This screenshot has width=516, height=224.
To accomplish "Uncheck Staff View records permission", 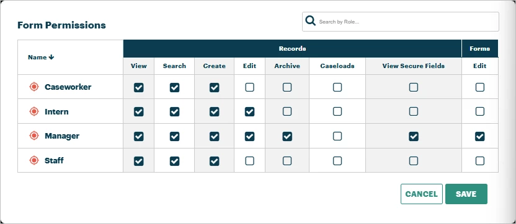I will [138, 161].
